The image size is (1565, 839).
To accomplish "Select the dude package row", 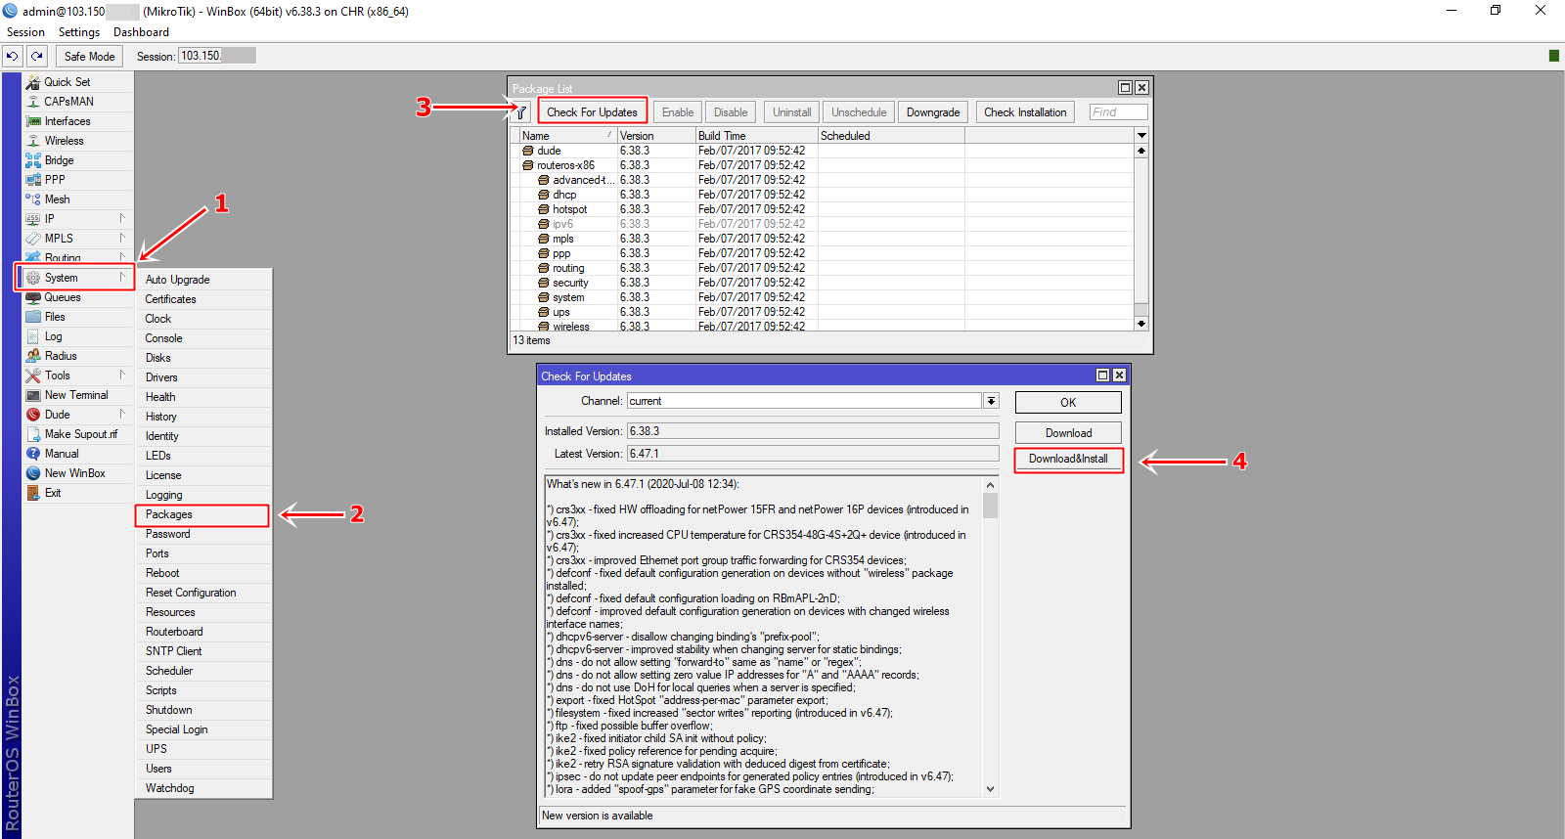I will 550,151.
